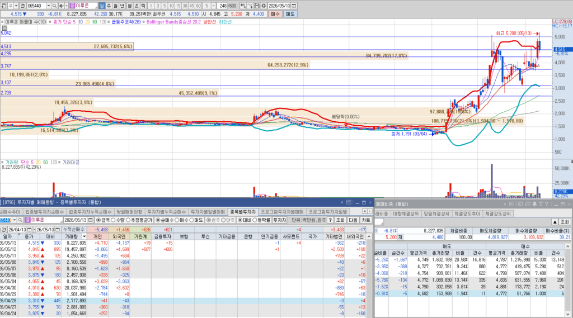The image size is (573, 318).
Task: Select the 수량 radio button
Action: pyautogui.click(x=113, y=220)
